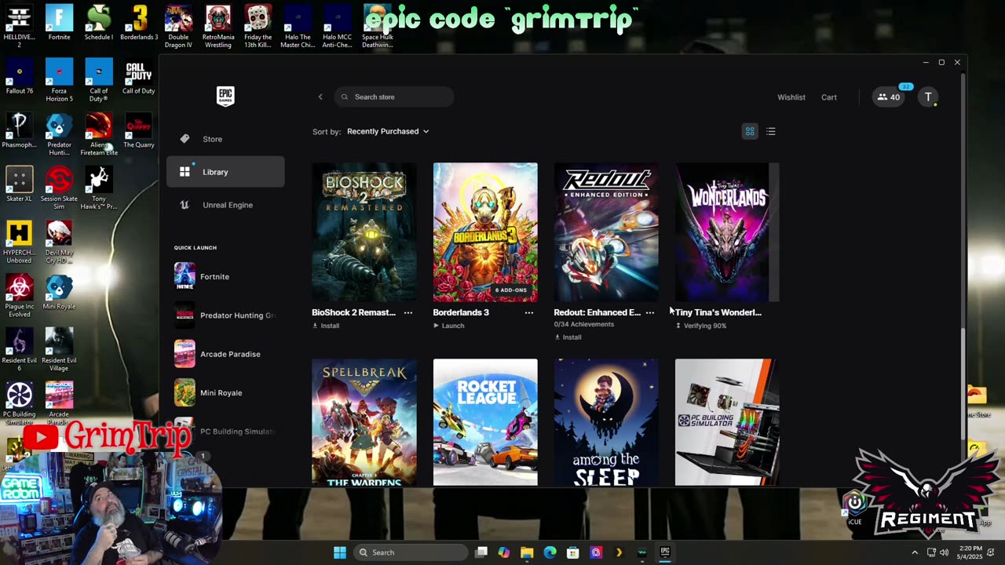
Task: Click Verifying 90% status on Wonderlands
Action: point(701,326)
